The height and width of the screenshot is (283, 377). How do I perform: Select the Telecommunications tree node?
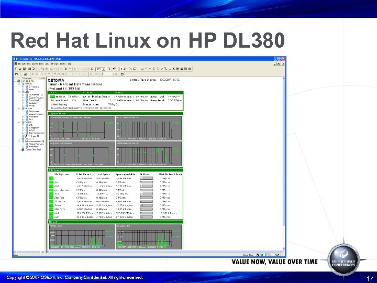(x=34, y=141)
